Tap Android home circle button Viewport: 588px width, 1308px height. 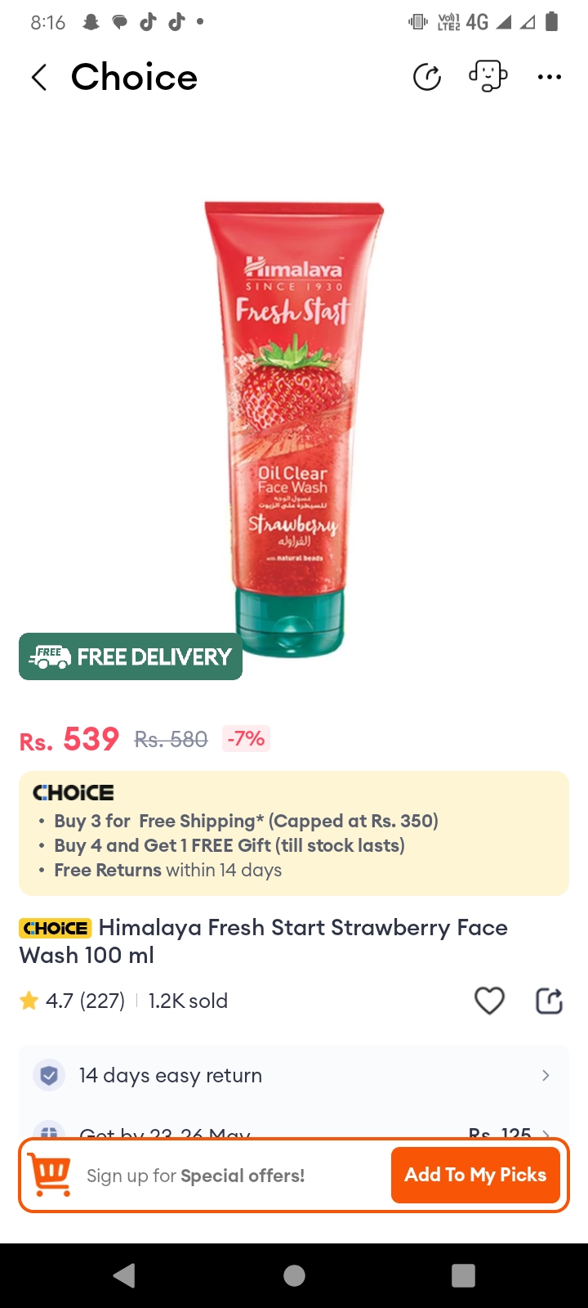[294, 1275]
